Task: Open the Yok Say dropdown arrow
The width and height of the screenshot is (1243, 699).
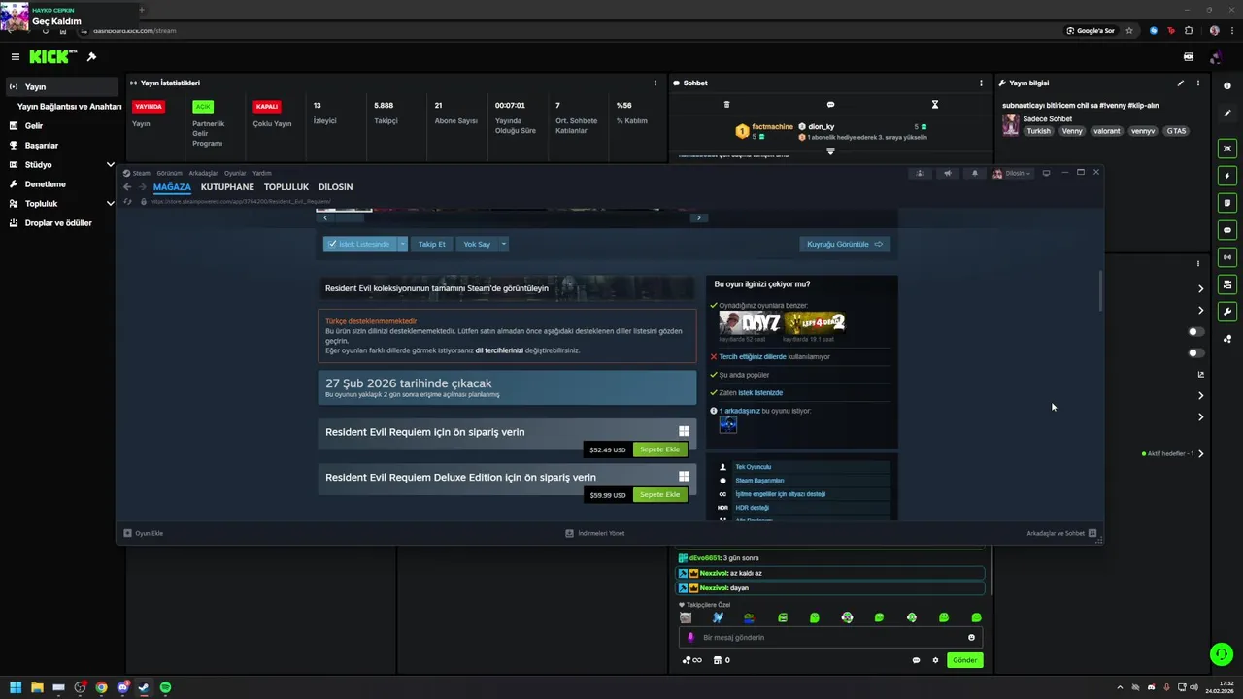Action: [504, 244]
